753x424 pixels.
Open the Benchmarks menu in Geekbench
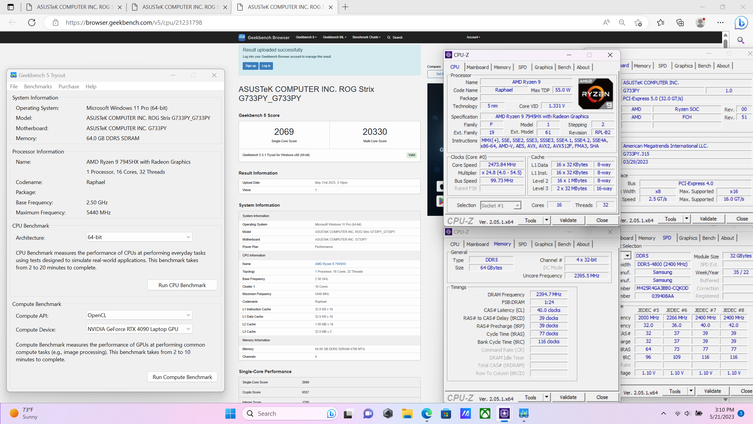click(x=38, y=86)
